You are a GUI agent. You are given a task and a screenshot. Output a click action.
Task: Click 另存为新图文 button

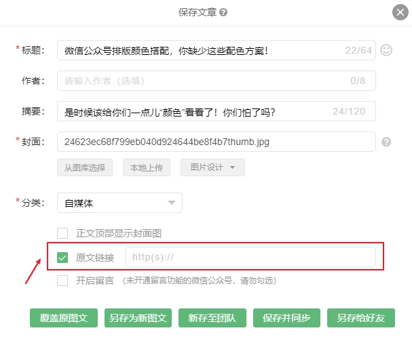tap(138, 318)
